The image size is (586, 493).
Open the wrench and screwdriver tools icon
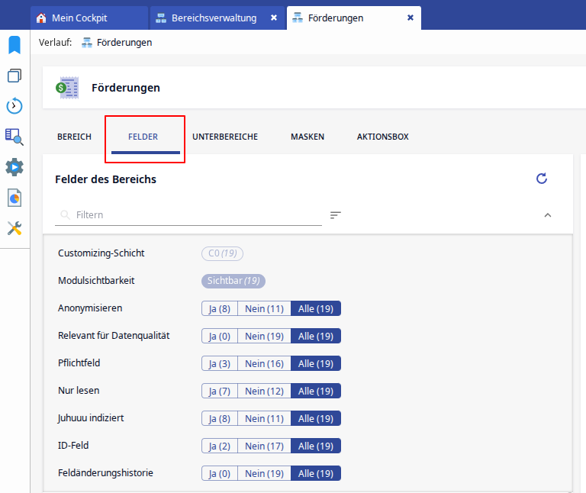tap(14, 228)
